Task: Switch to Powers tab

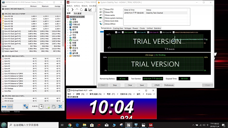Action: pyautogui.click(x=135, y=28)
